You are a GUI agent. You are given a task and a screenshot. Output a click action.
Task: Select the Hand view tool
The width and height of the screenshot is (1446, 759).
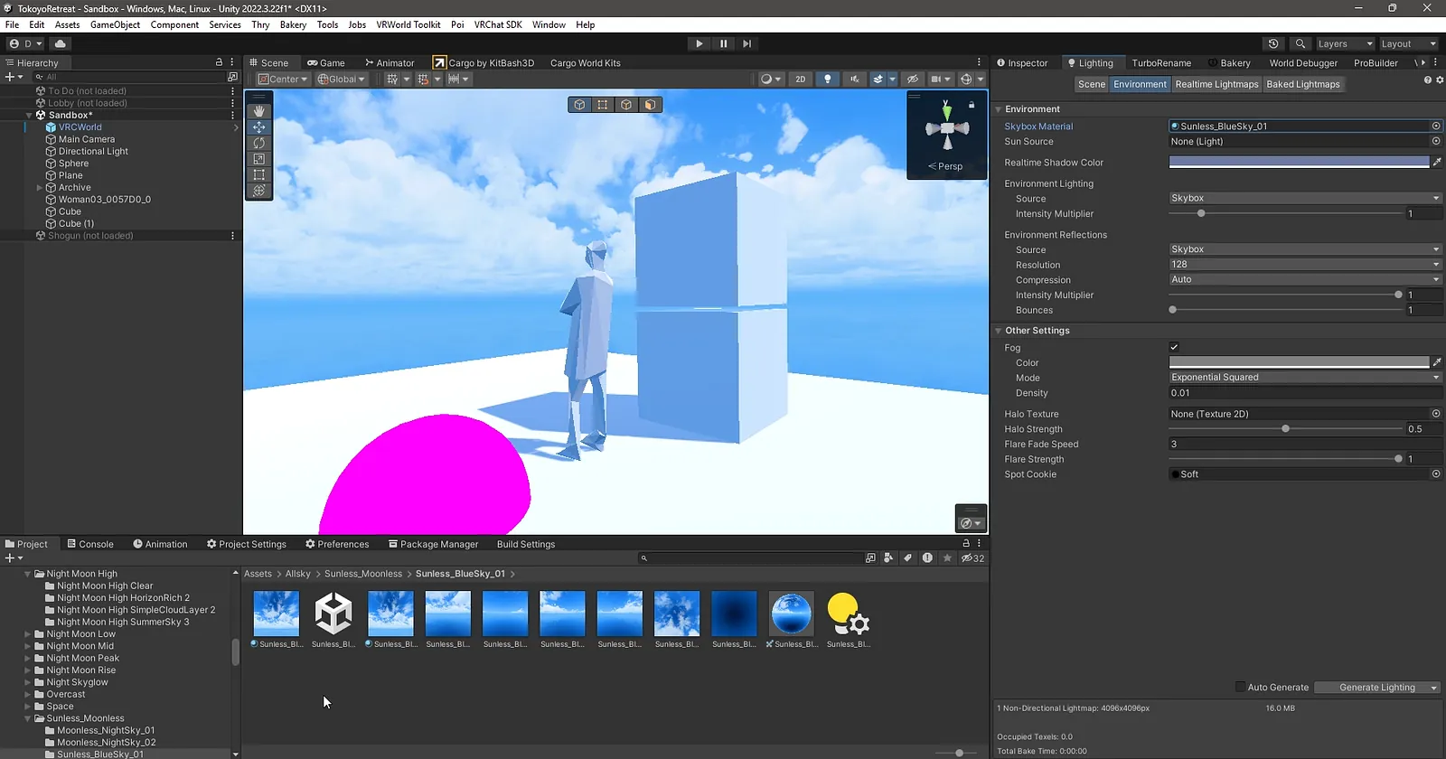click(259, 111)
